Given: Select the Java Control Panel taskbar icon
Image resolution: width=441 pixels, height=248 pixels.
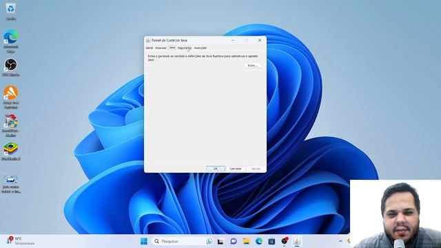Looking at the screenshot, I should tap(297, 241).
